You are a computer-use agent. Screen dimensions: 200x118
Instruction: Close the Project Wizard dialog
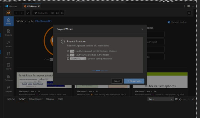[142, 29]
